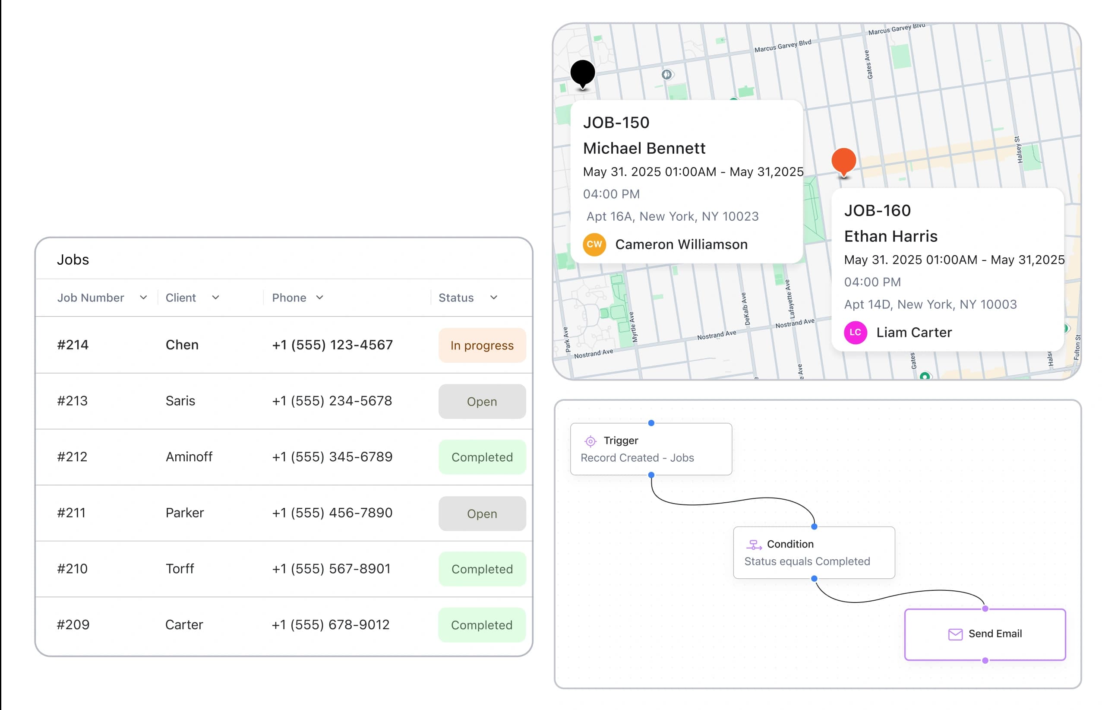Expand the Phone column dropdown chevron
The width and height of the screenshot is (1102, 710).
tap(320, 298)
